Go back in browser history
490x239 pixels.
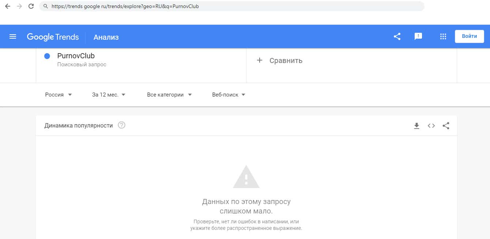[x=7, y=6]
